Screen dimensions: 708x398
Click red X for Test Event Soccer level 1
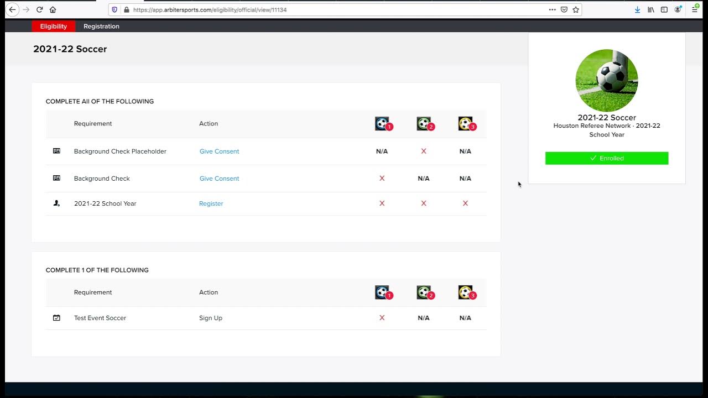point(382,318)
